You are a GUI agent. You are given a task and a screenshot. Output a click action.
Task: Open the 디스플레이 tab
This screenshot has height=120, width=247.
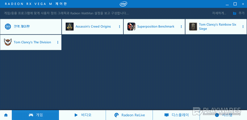(x=176, y=115)
